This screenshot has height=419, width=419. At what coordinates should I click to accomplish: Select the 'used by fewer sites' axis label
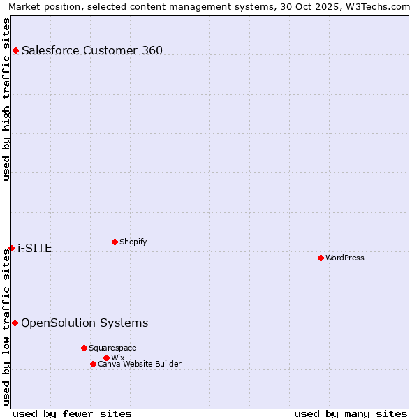pyautogui.click(x=72, y=413)
